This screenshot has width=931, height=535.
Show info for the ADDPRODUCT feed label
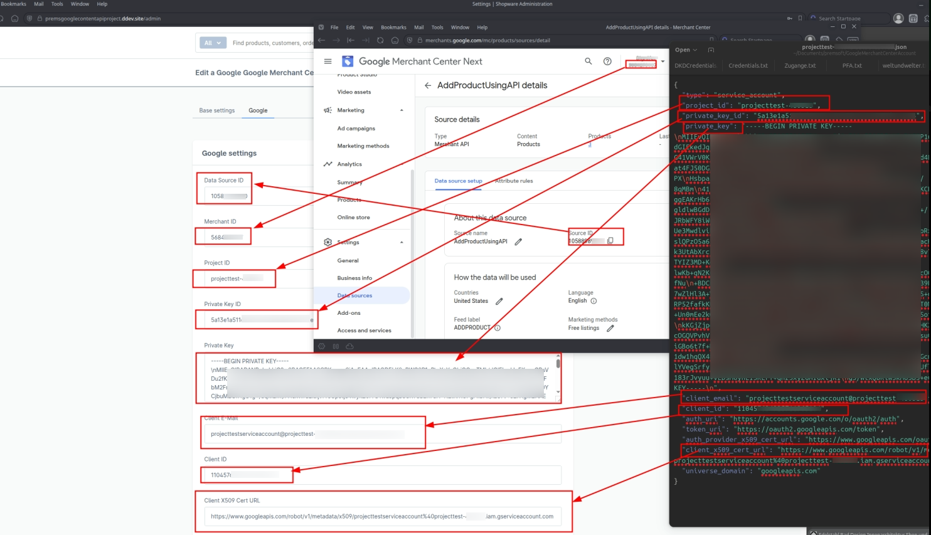497,328
